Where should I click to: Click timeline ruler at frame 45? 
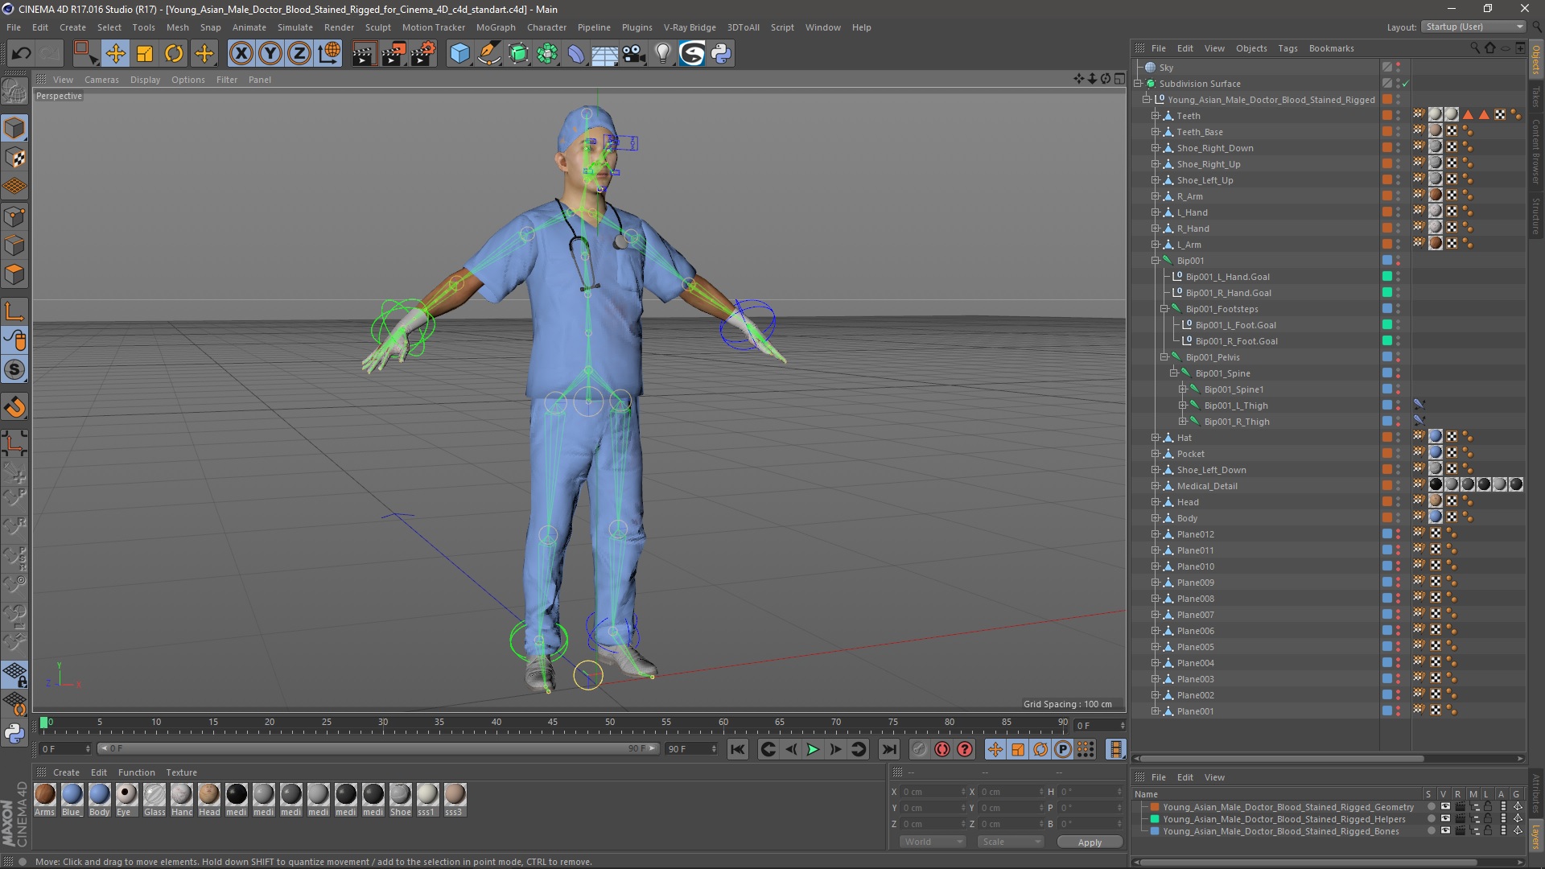(x=553, y=723)
